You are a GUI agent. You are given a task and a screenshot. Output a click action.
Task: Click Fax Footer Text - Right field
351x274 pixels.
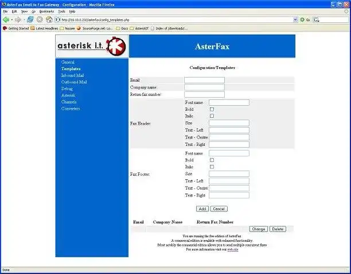point(229,195)
